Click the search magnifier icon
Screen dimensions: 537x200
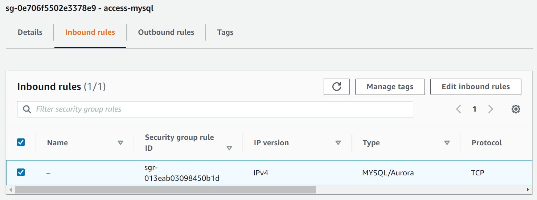pyautogui.click(x=27, y=109)
